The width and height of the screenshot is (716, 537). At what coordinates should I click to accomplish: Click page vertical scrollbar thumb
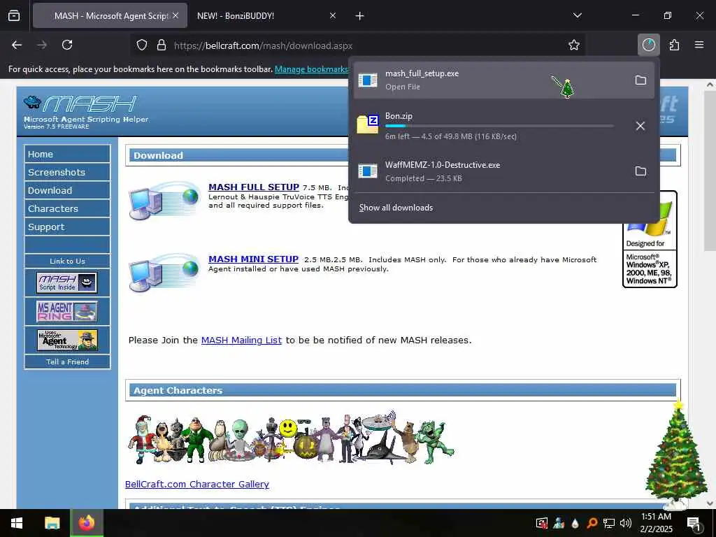click(710, 171)
